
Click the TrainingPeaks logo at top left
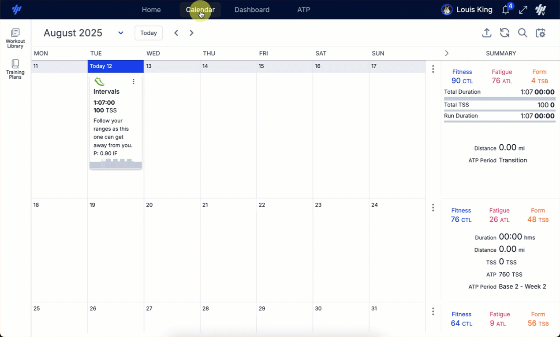pos(16,10)
